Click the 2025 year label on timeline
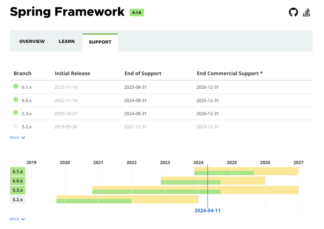The height and width of the screenshot is (229, 324). click(x=232, y=162)
